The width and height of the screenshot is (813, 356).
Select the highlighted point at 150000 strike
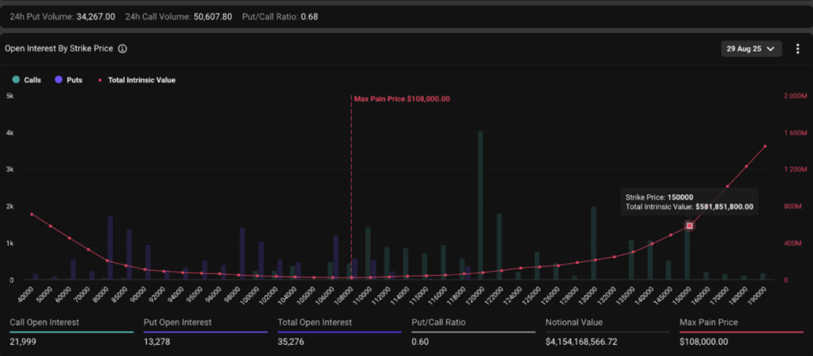689,226
